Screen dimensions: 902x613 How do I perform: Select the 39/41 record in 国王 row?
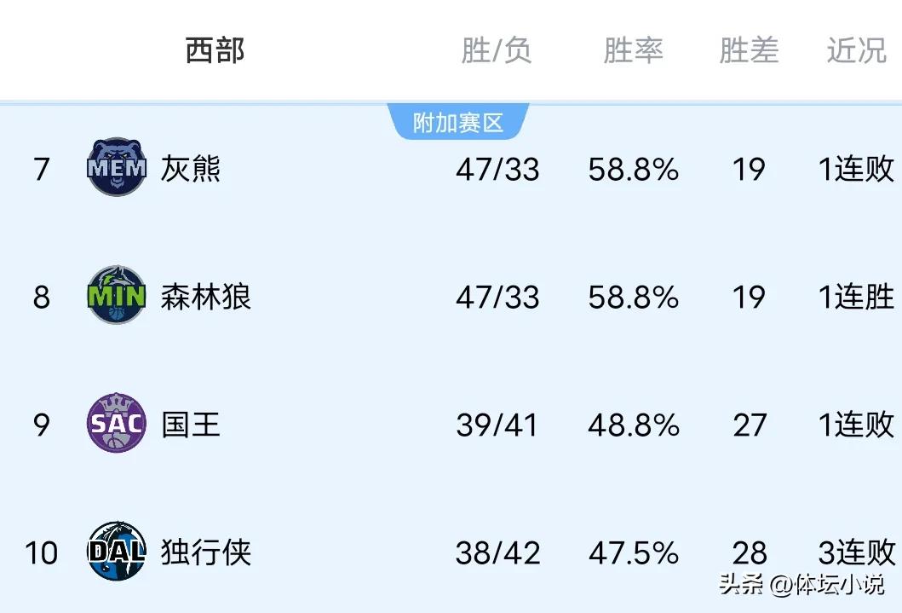coord(497,425)
